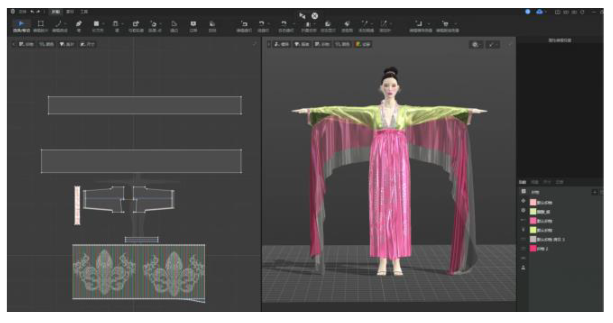Click the white circled X simulation icon

[314, 16]
